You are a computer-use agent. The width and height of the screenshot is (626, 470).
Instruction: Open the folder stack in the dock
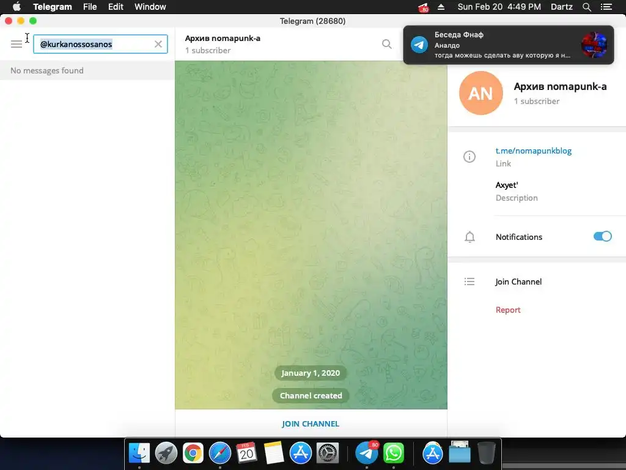460,452
